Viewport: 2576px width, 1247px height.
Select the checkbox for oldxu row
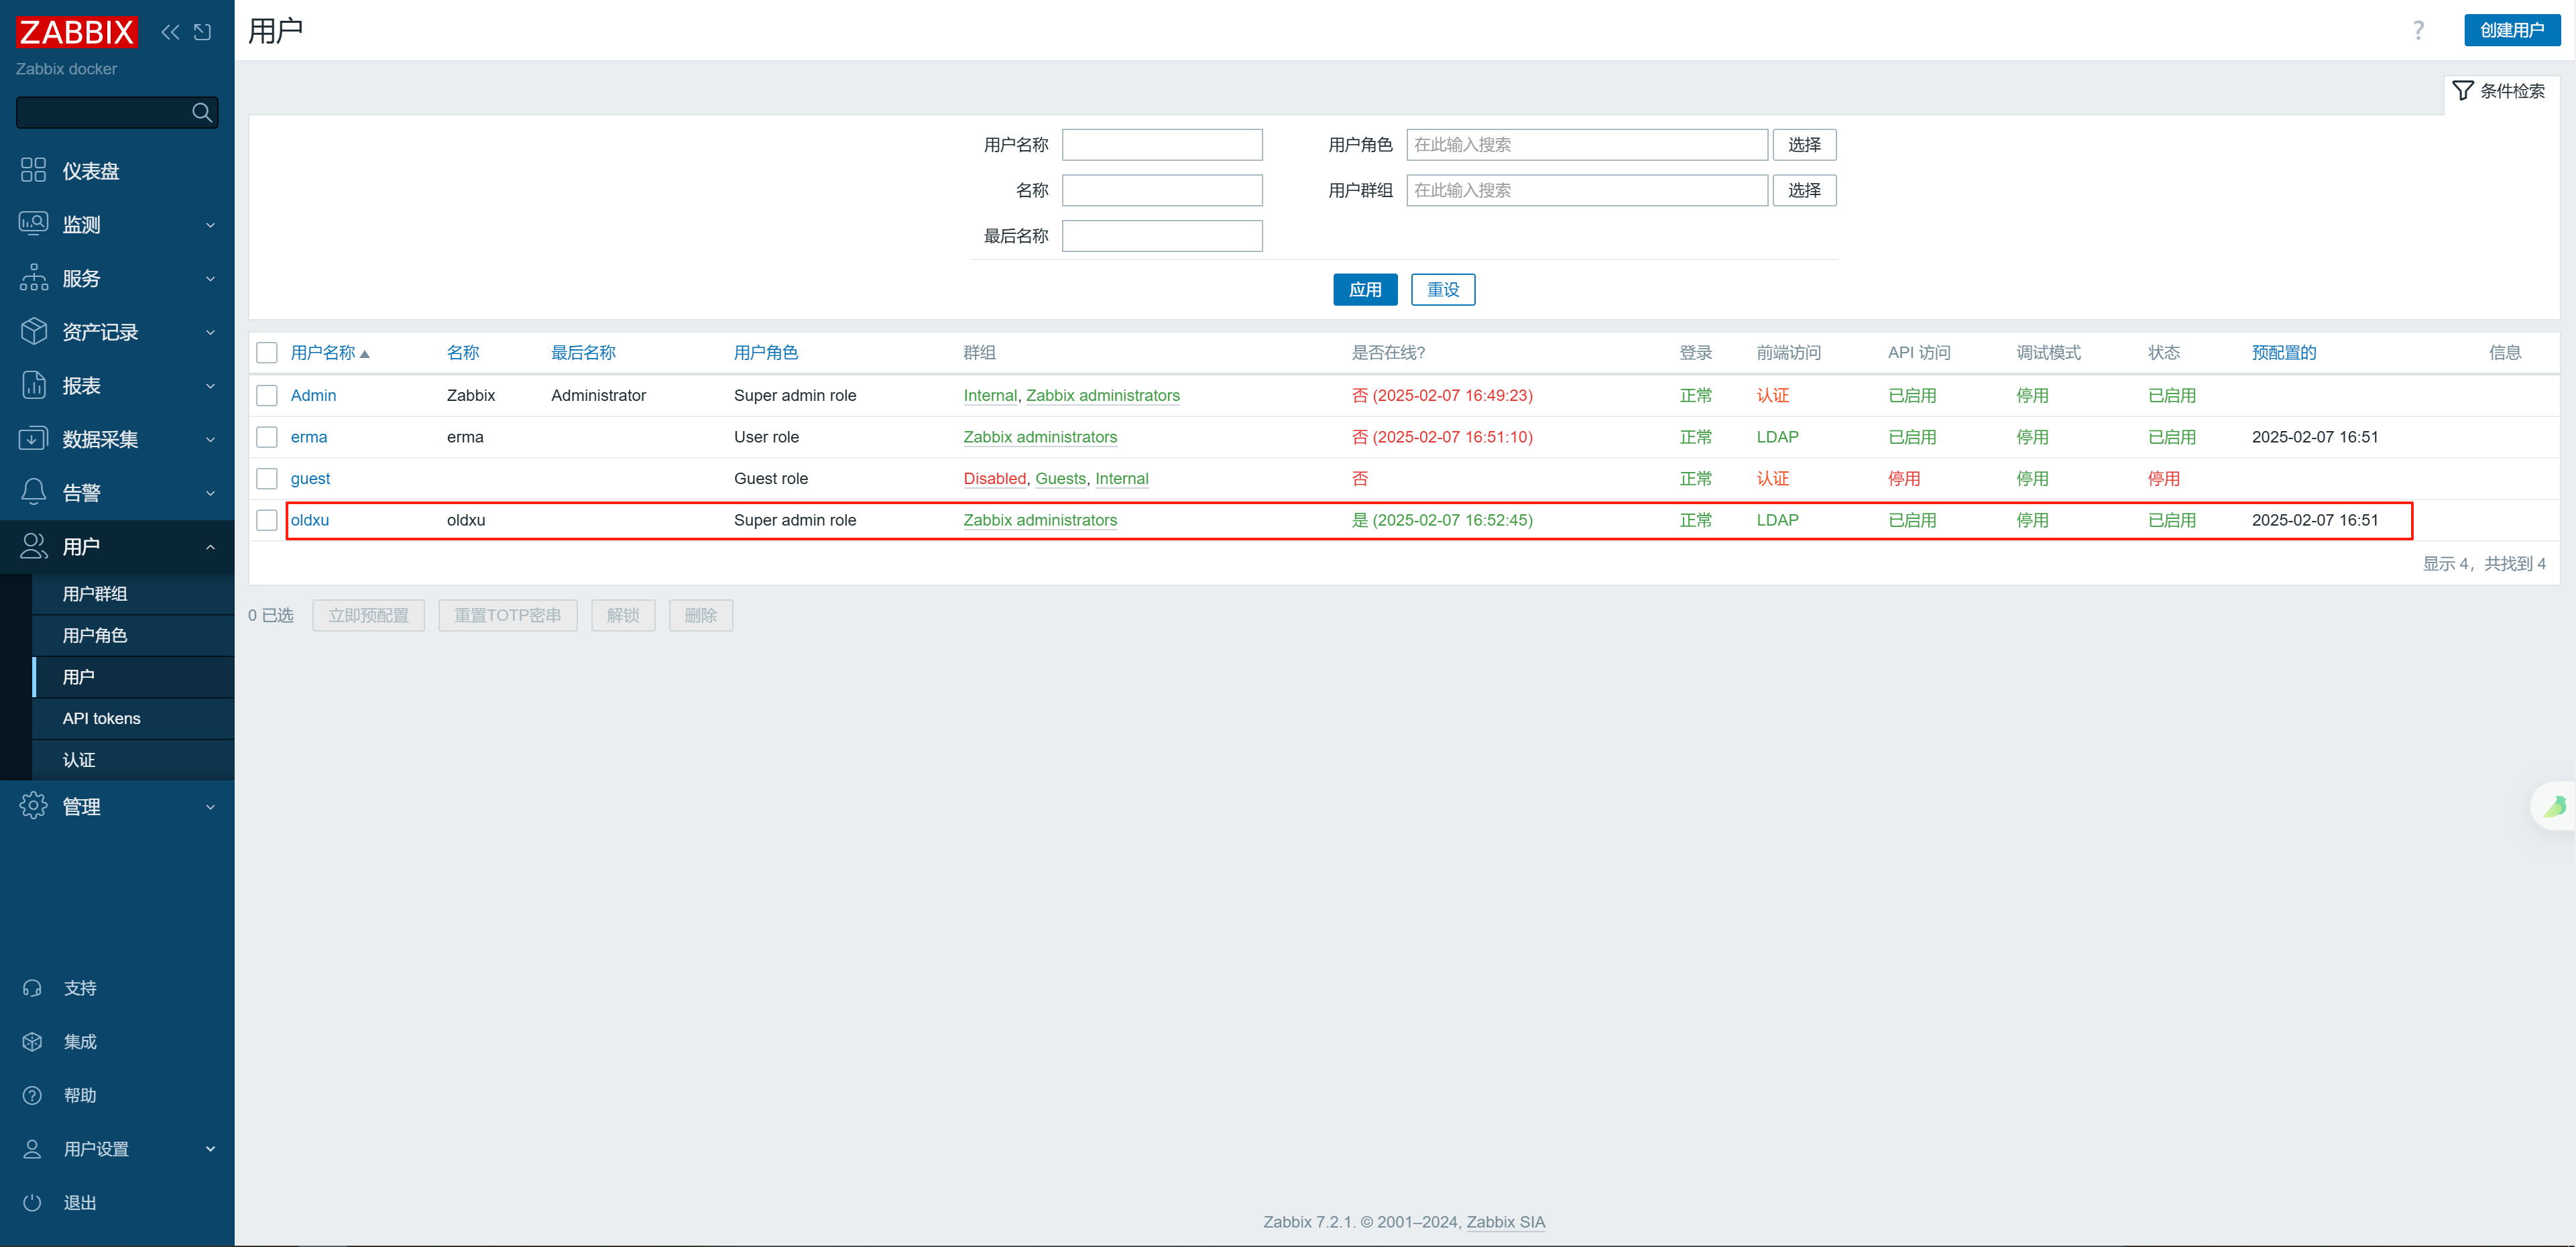pyautogui.click(x=267, y=520)
